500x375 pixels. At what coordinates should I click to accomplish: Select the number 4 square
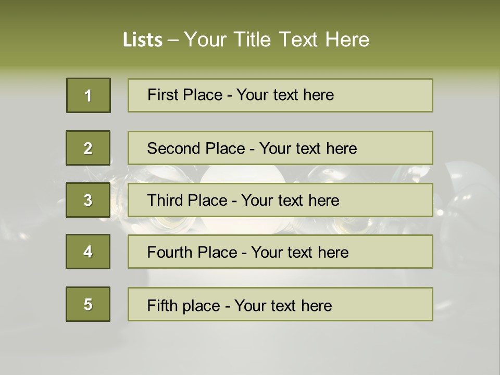(x=88, y=252)
